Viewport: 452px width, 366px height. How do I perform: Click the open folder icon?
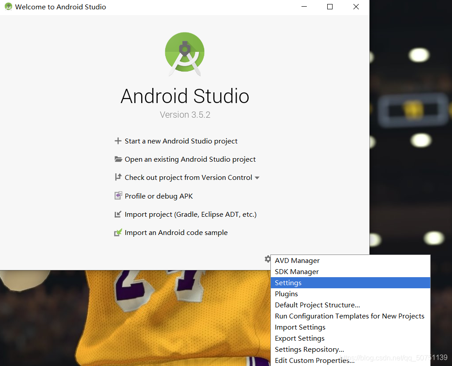click(x=118, y=159)
